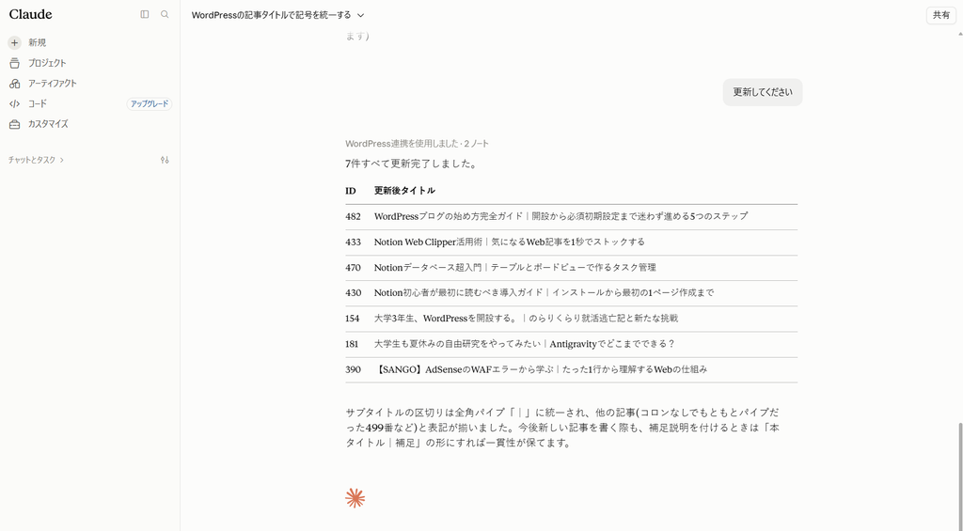The height and width of the screenshot is (531, 963).
Task: Click the Artifacts shapes icon
Action: (15, 84)
